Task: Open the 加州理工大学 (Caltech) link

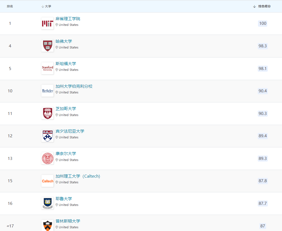Action: (x=78, y=176)
